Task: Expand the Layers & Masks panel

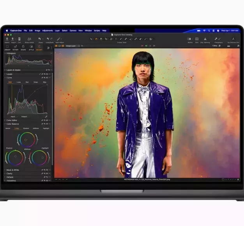Action: [14, 70]
